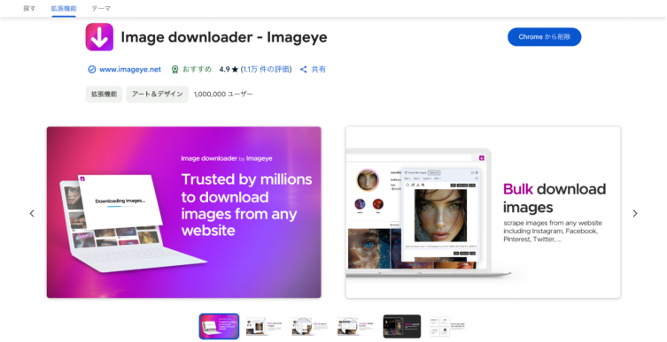Select the third carousel thumbnail
Viewport: 667px width, 342px height.
point(311,326)
